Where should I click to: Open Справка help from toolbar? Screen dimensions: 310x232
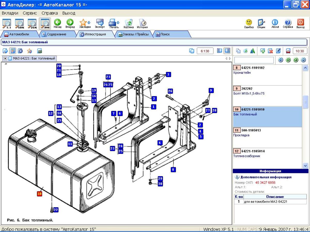point(288,23)
